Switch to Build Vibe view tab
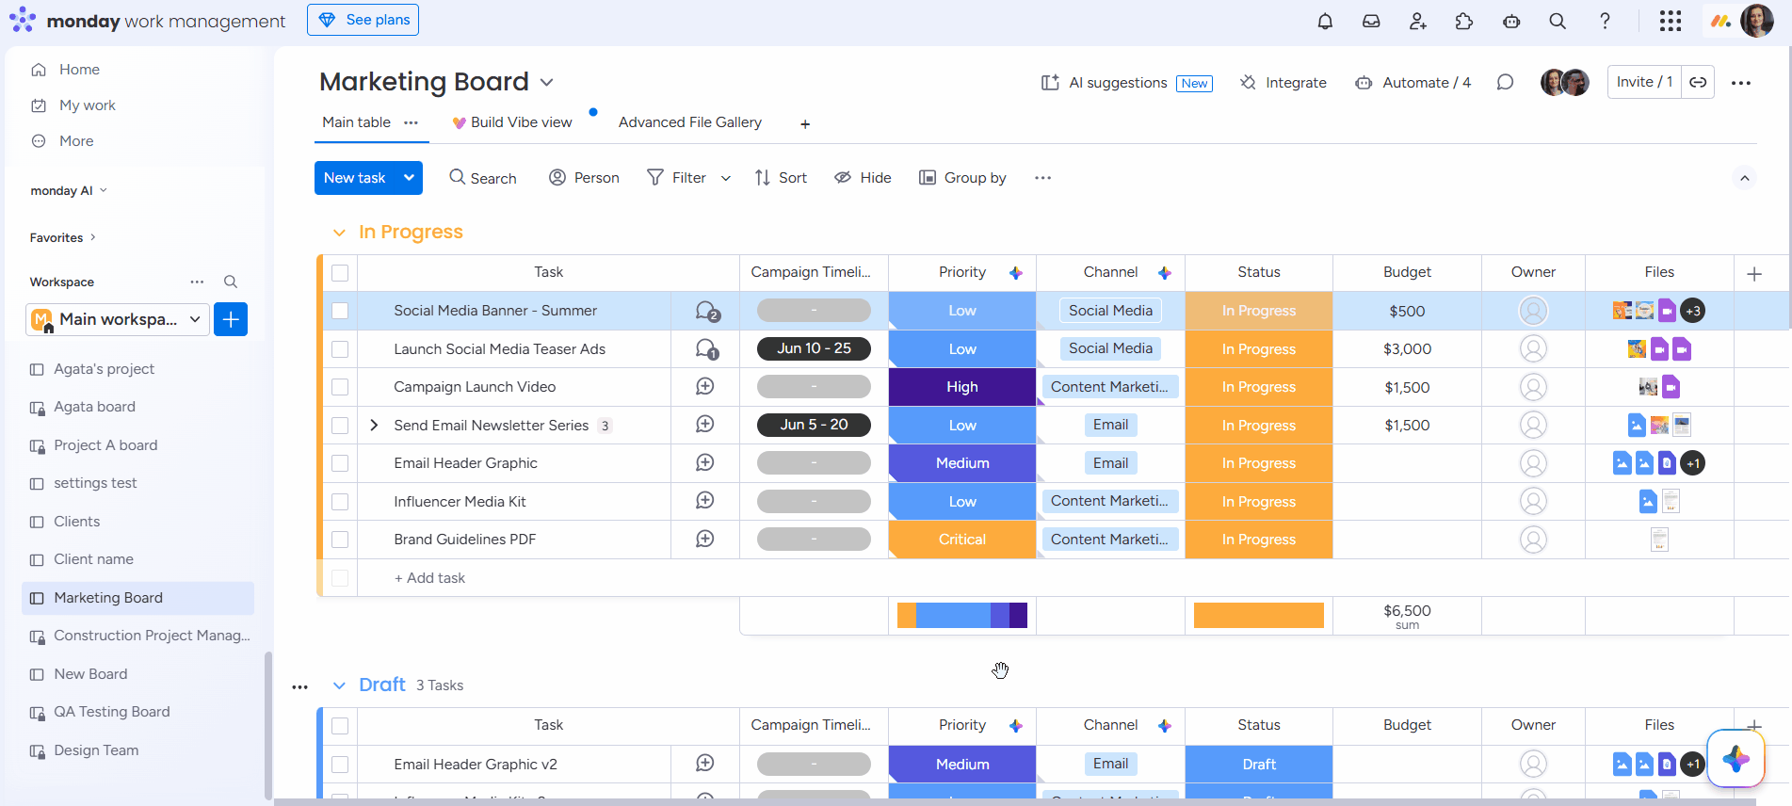The height and width of the screenshot is (806, 1792). [x=512, y=122]
